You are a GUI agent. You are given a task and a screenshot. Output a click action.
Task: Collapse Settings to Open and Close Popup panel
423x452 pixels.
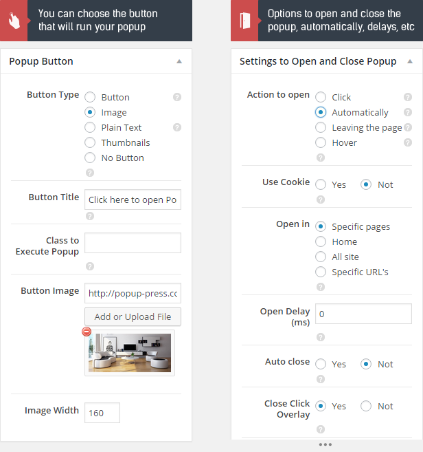tap(410, 61)
